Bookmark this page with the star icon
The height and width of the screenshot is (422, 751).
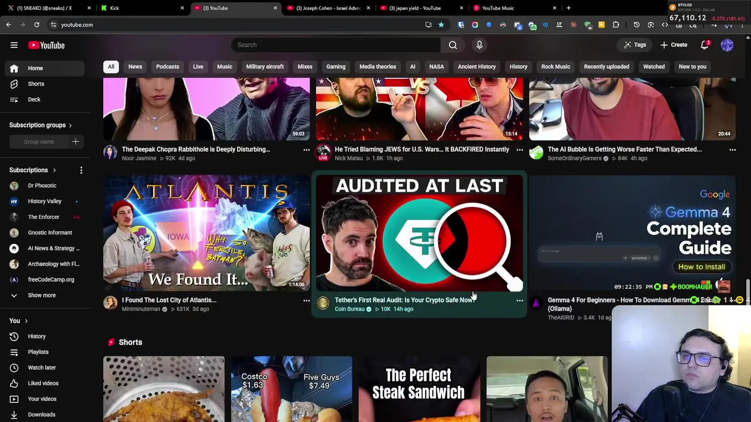pyautogui.click(x=441, y=25)
